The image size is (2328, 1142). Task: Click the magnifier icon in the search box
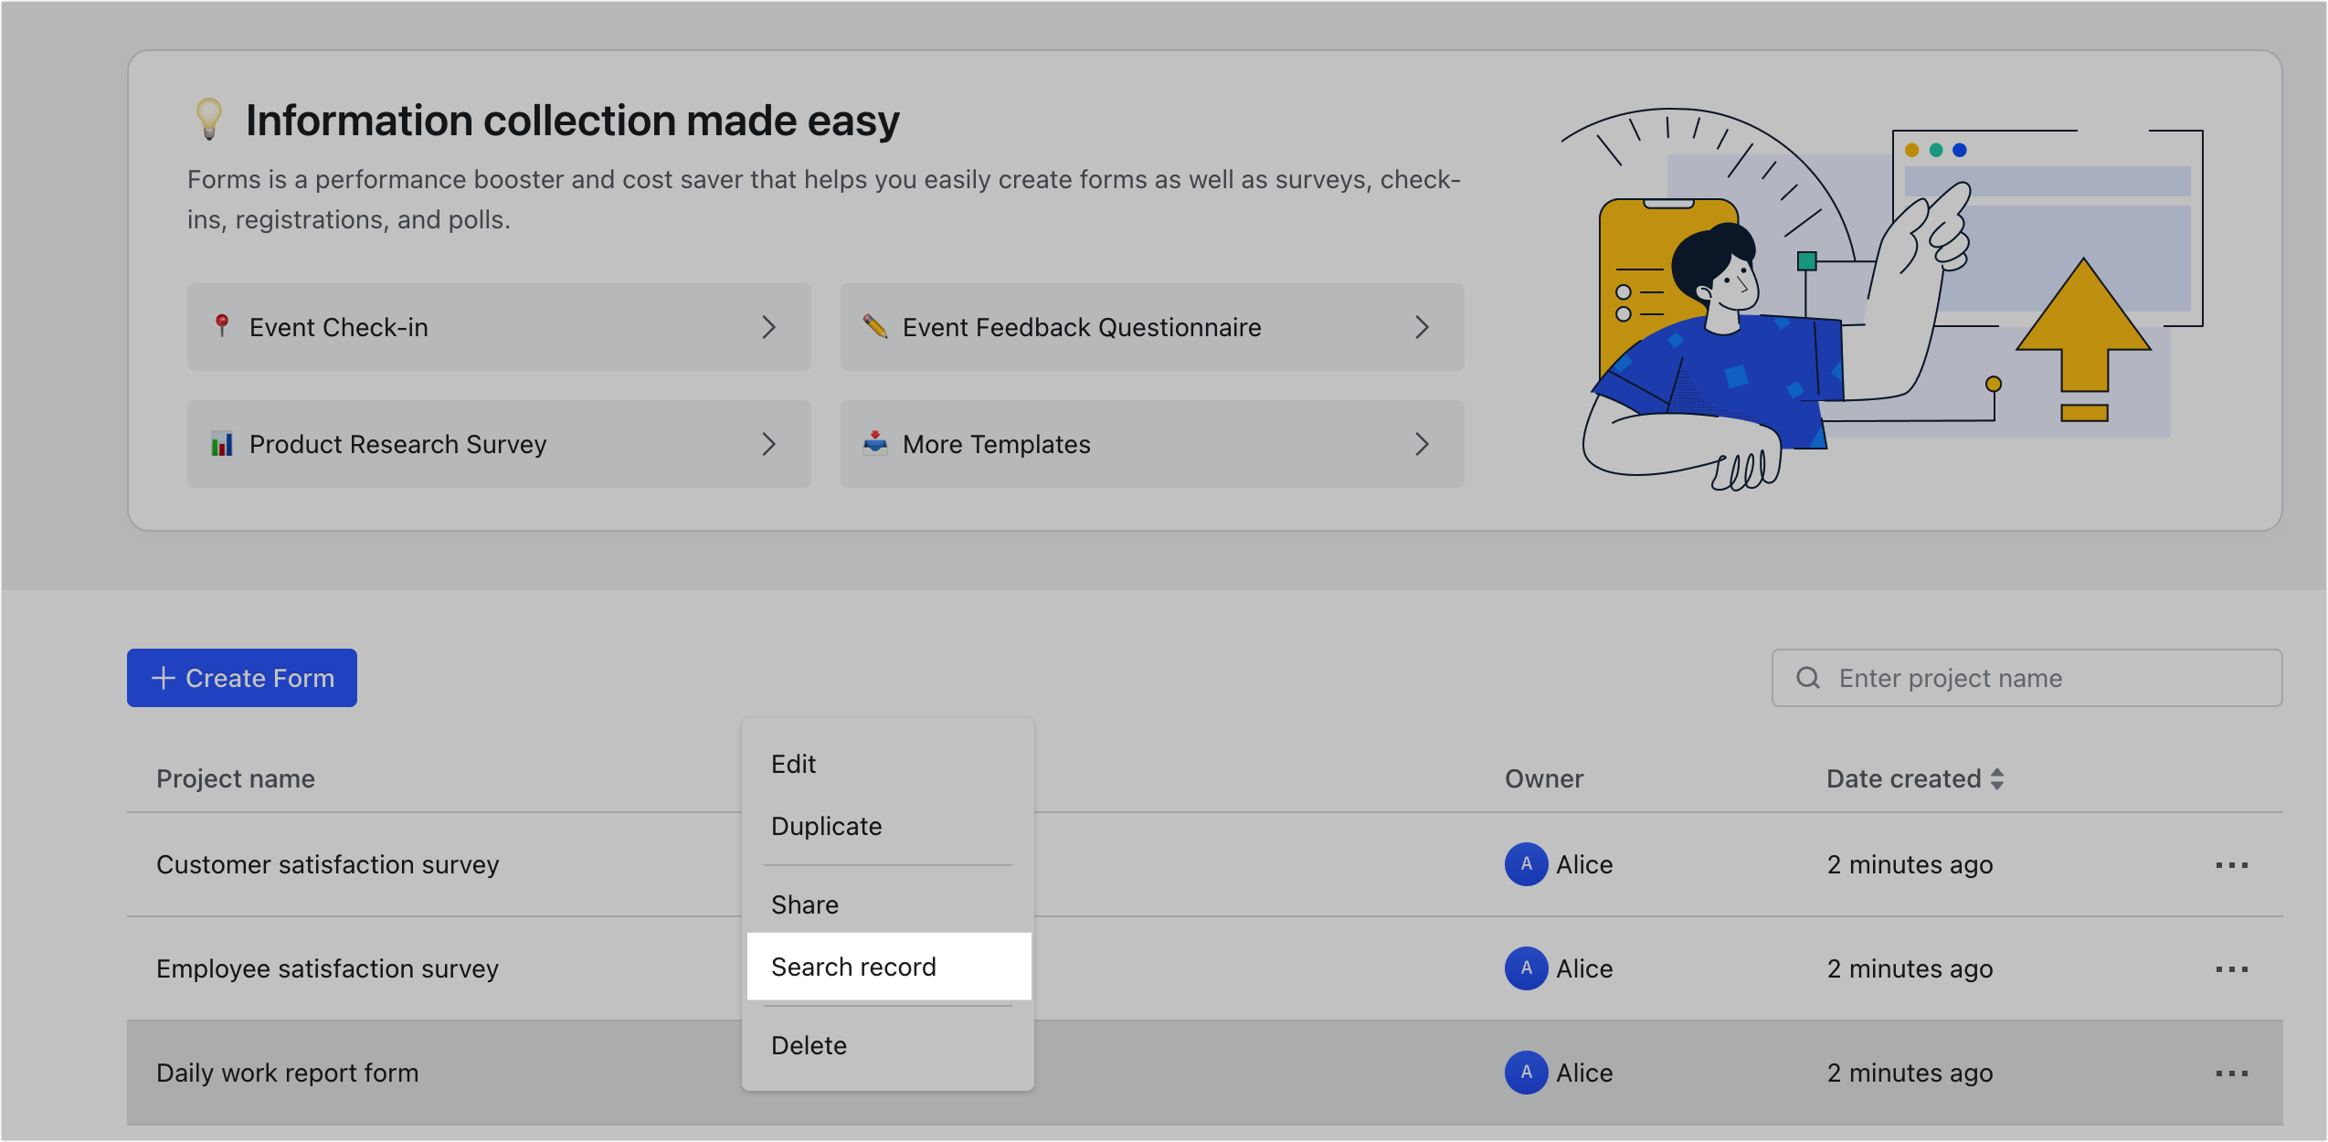coord(1809,678)
